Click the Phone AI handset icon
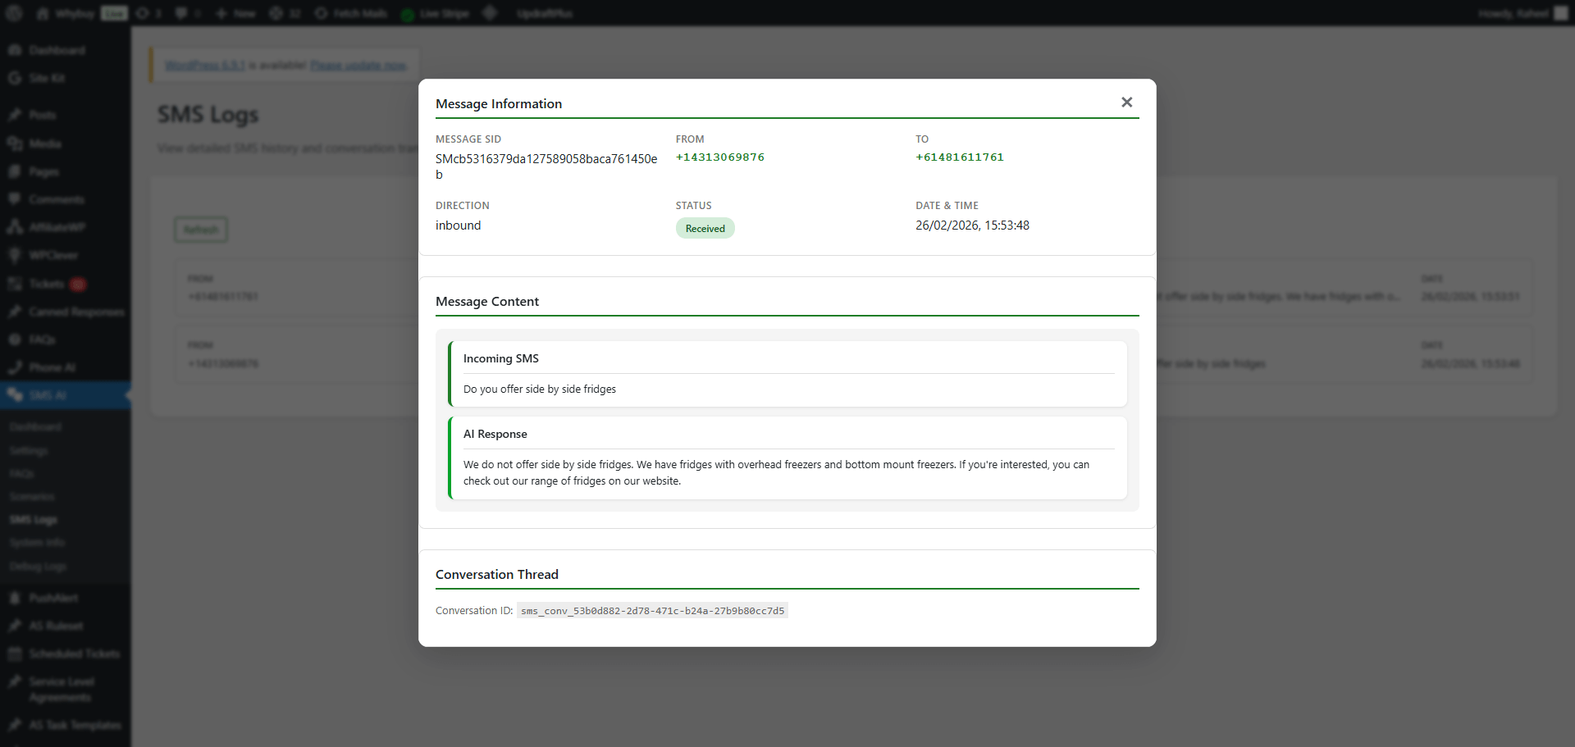Screen dimensions: 1575x747 click(x=15, y=367)
